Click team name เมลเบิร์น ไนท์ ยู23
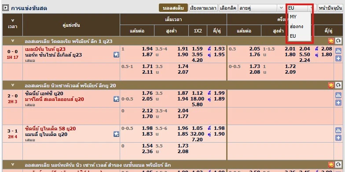The image size is (345, 172). click(x=45, y=49)
